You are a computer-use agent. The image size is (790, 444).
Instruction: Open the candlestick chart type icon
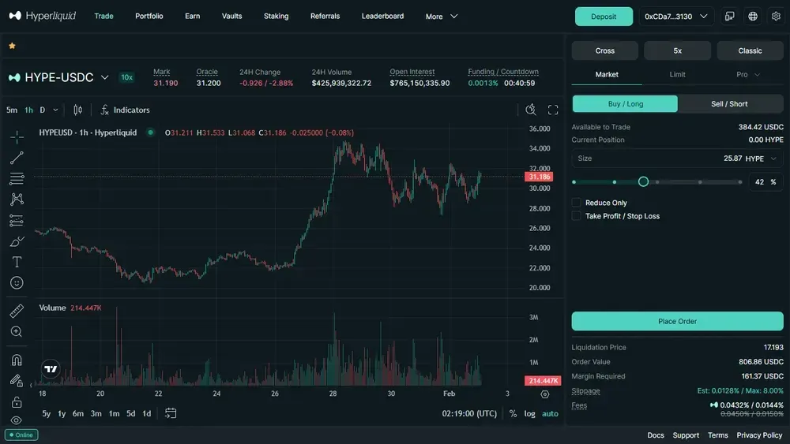77,110
